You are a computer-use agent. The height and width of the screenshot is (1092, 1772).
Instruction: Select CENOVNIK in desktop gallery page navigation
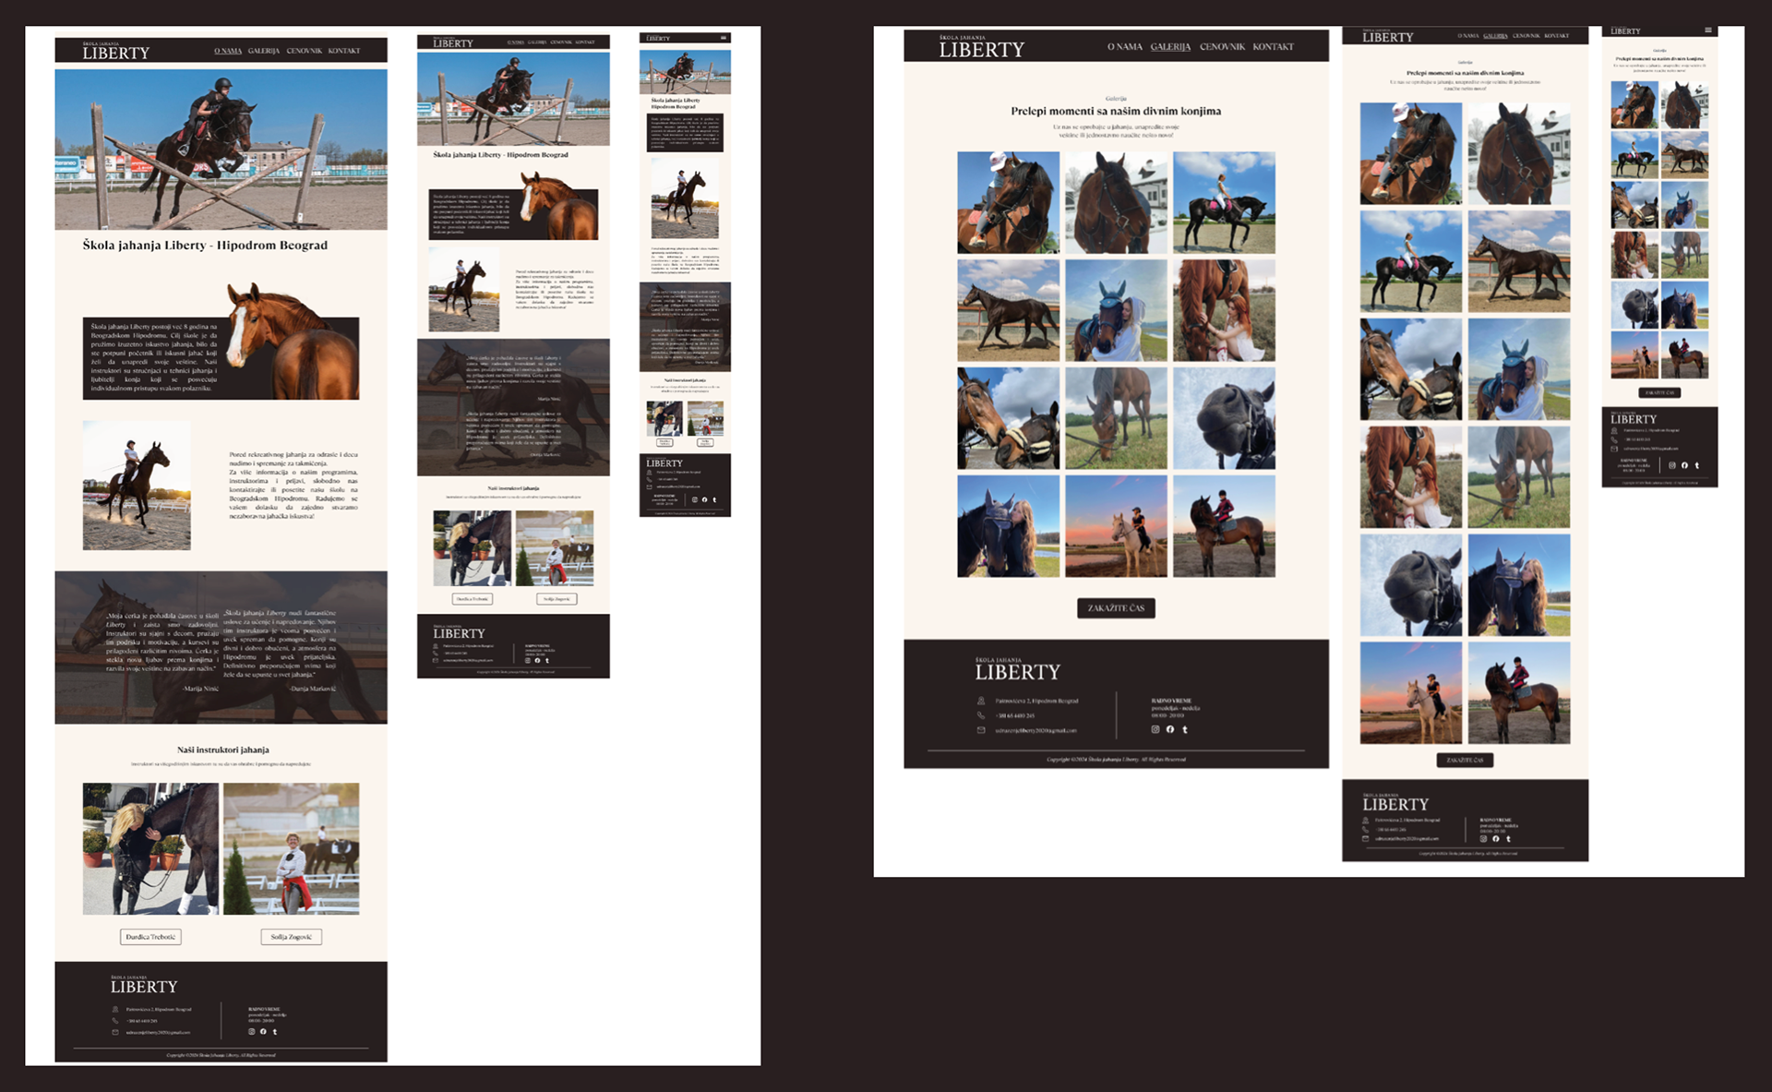tap(1222, 46)
